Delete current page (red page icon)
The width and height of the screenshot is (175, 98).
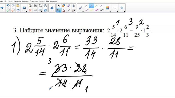[x=13, y=10]
